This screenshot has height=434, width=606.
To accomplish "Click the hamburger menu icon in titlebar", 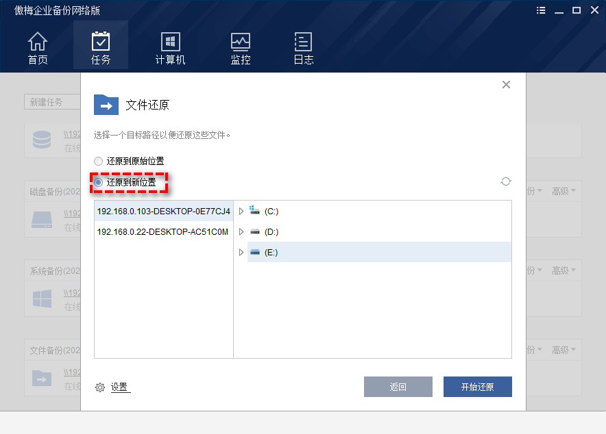I will point(541,10).
